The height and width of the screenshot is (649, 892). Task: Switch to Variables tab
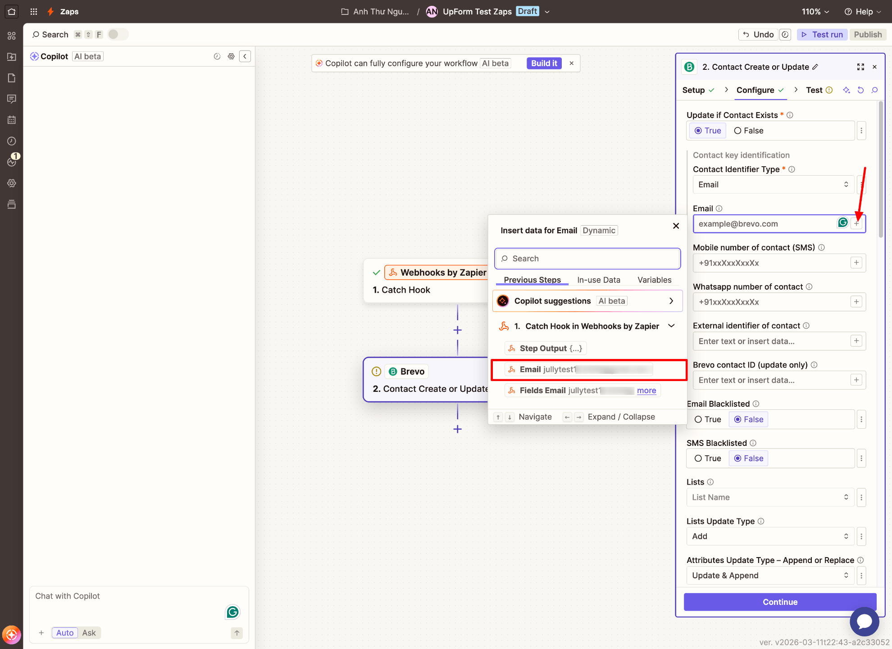point(655,280)
